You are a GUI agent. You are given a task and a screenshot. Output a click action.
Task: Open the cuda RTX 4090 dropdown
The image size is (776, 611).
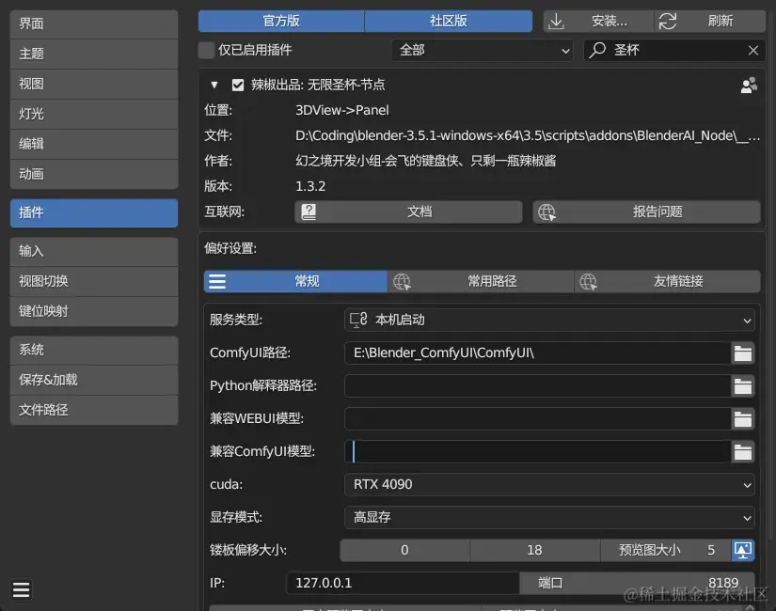pyautogui.click(x=549, y=484)
